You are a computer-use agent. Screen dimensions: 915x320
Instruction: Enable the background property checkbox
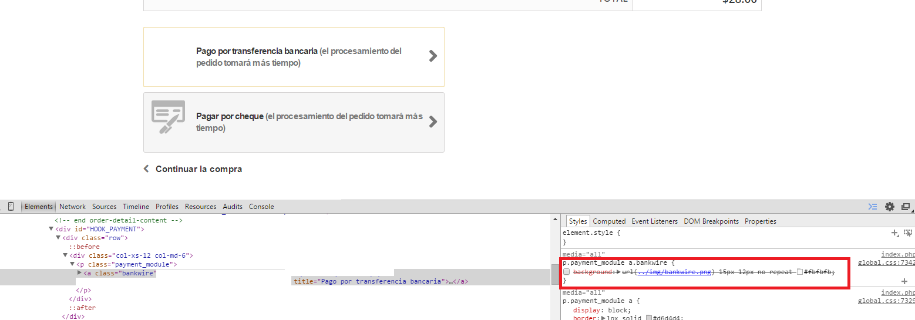[x=566, y=272]
